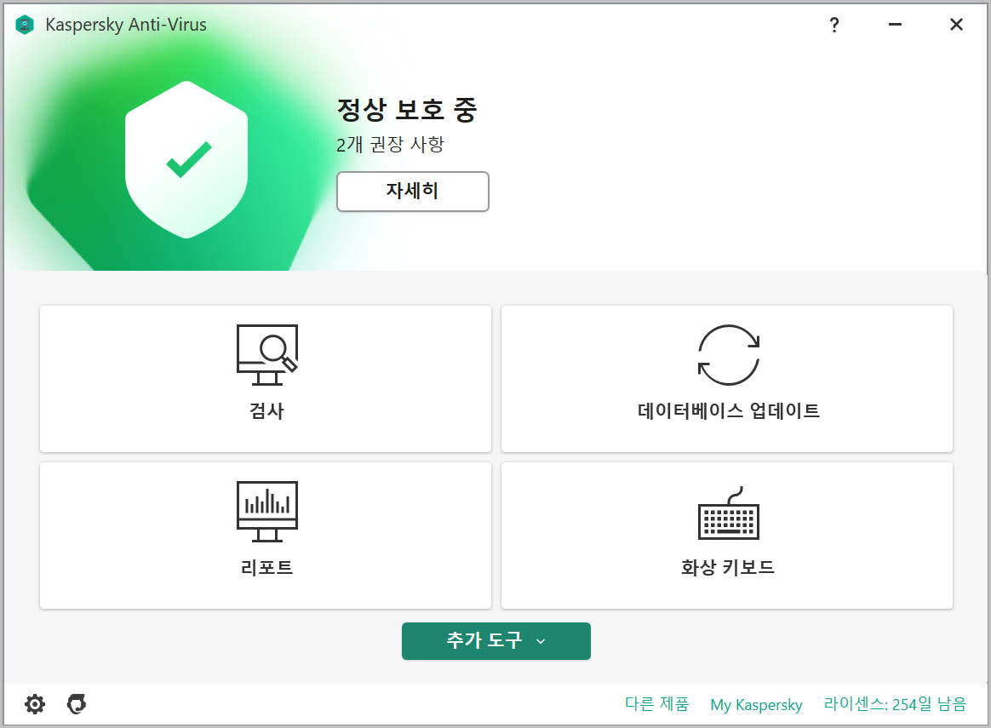991x728 pixels.
Task: Open the 다른 제품 link
Action: click(x=656, y=704)
